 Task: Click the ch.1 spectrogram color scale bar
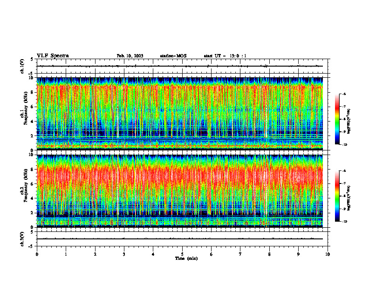pyautogui.click(x=337, y=119)
